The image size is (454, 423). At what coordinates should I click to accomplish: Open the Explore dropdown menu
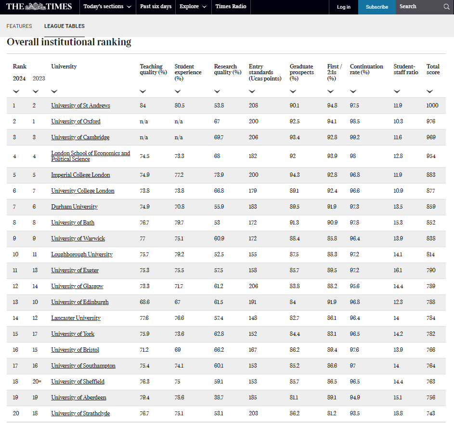pos(193,6)
